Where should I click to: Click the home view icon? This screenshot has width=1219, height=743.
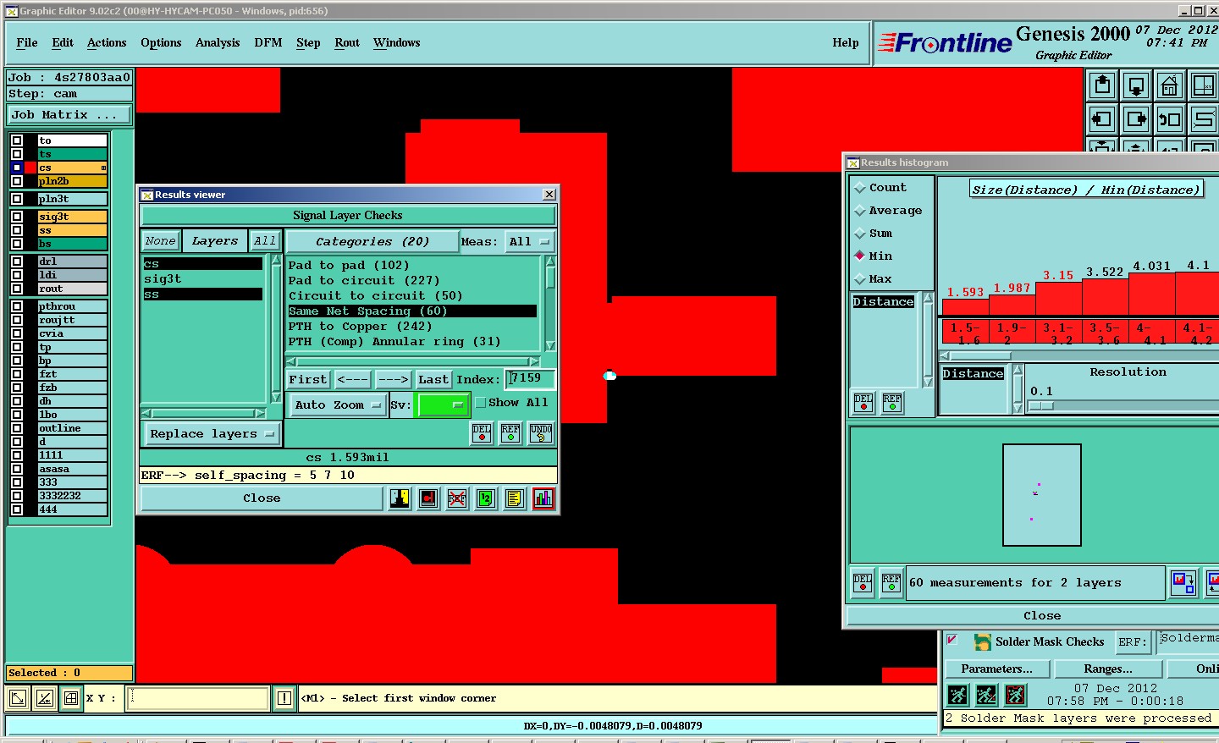coord(1170,85)
